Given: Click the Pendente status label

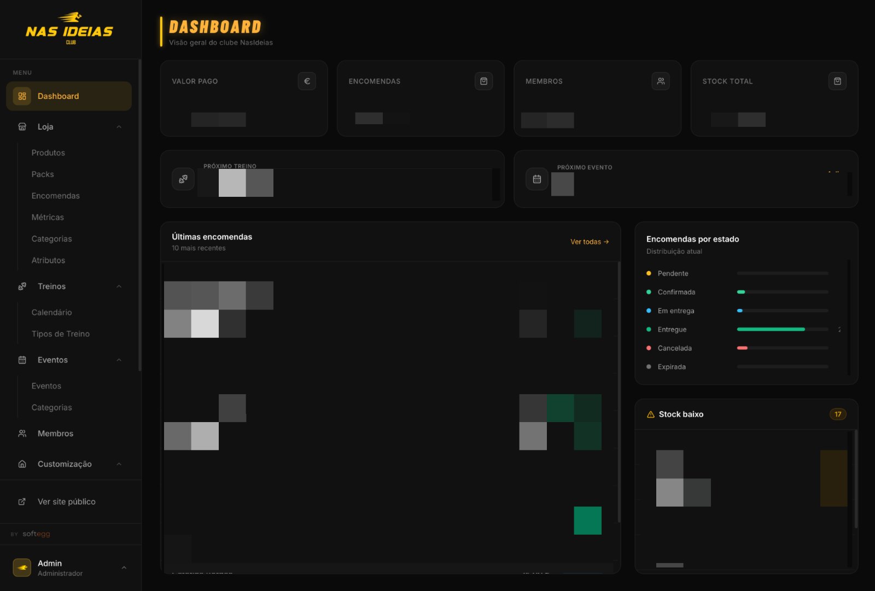Looking at the screenshot, I should click(673, 273).
